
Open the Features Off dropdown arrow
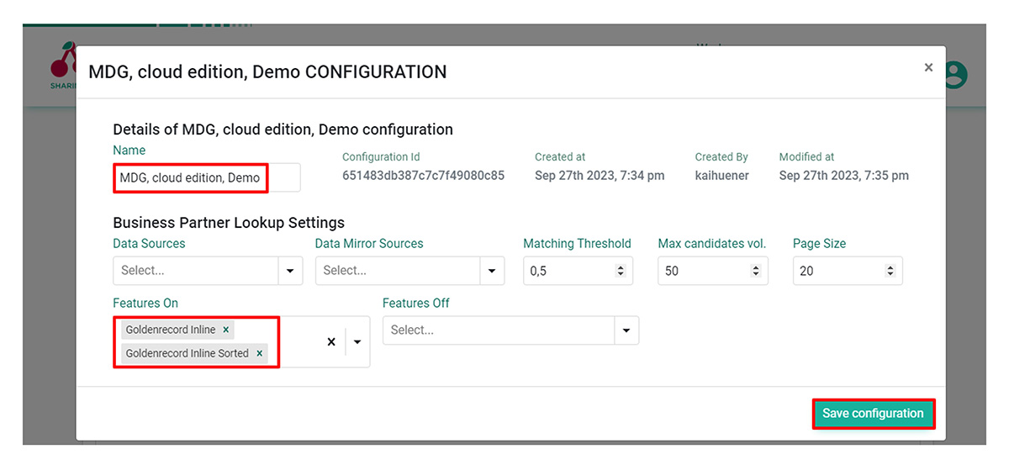(626, 330)
